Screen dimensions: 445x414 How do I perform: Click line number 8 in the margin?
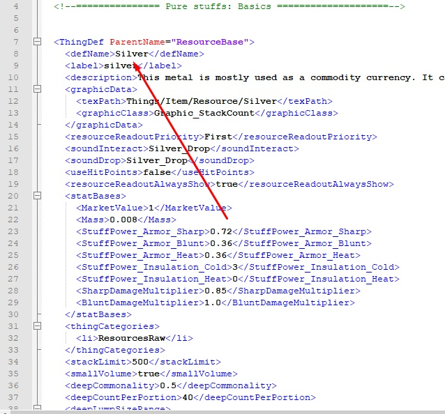[16, 54]
